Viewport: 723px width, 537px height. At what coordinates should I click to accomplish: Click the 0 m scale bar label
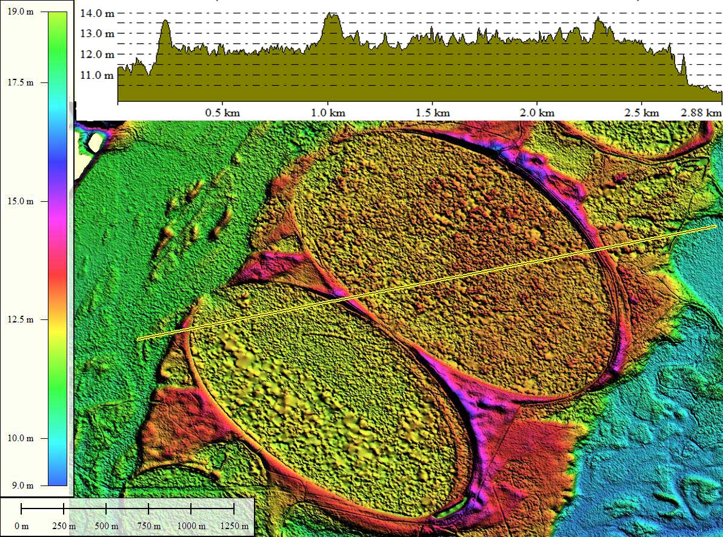point(22,526)
